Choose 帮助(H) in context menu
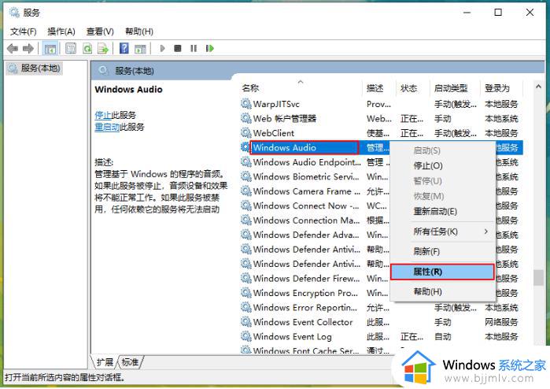Screen dimensions: 550x389 [442, 291]
